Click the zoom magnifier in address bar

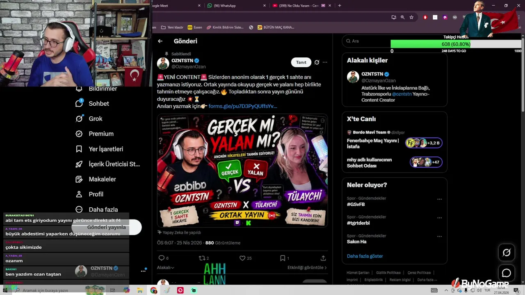(402, 17)
